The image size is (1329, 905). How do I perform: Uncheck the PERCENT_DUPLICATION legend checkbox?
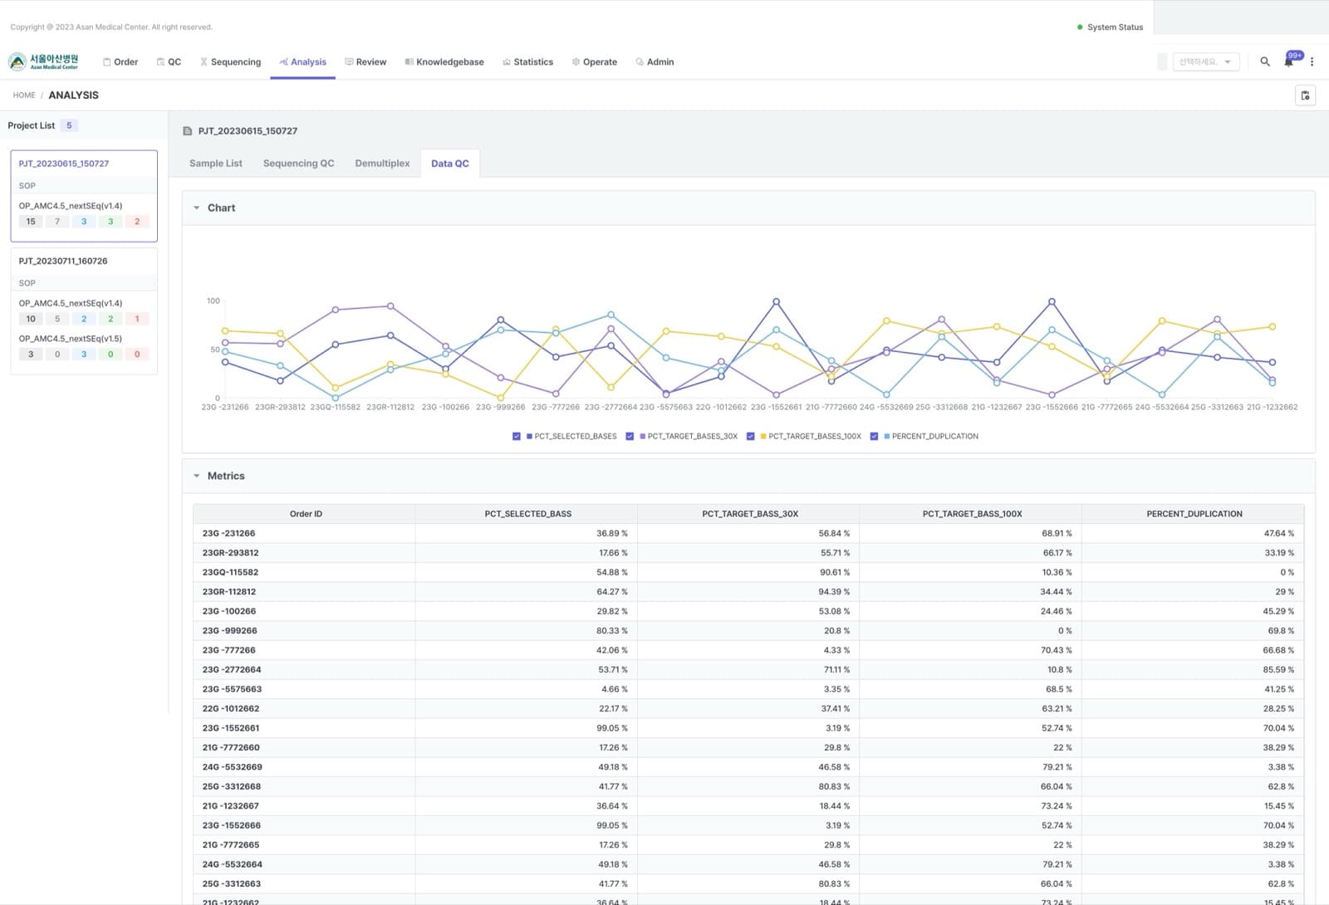(874, 436)
